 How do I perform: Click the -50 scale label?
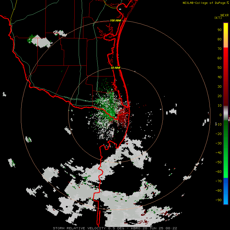(x=218, y=162)
